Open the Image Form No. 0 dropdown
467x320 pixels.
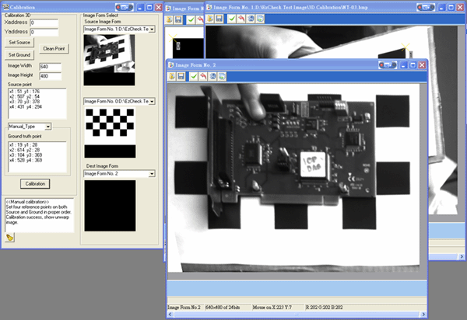click(152, 101)
